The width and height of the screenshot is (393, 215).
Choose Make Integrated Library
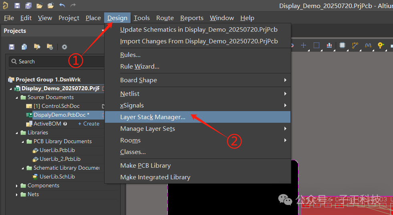[198, 177]
